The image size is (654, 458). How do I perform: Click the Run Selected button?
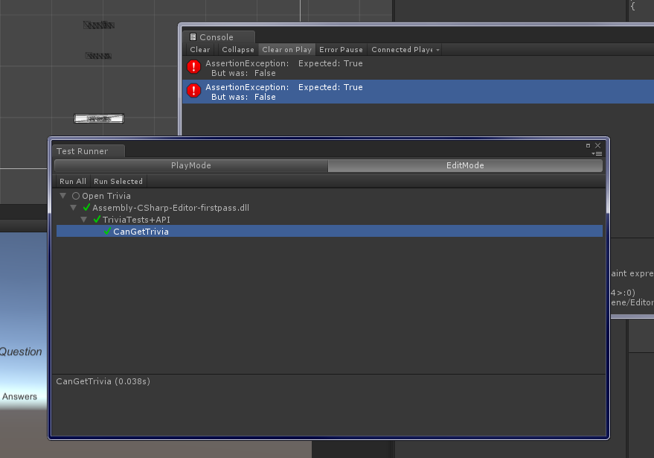click(118, 180)
